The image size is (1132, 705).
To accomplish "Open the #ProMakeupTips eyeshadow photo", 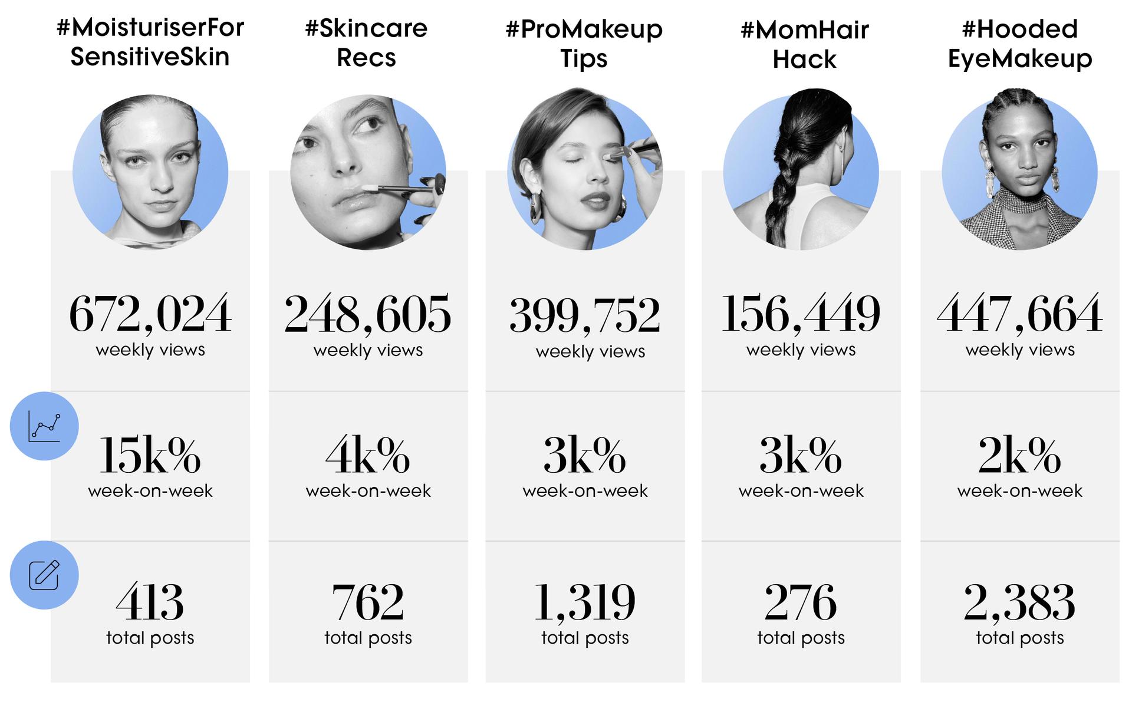I will point(585,170).
